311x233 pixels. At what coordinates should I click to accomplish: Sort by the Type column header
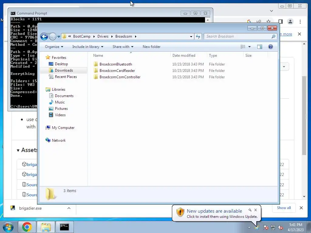coord(225,56)
